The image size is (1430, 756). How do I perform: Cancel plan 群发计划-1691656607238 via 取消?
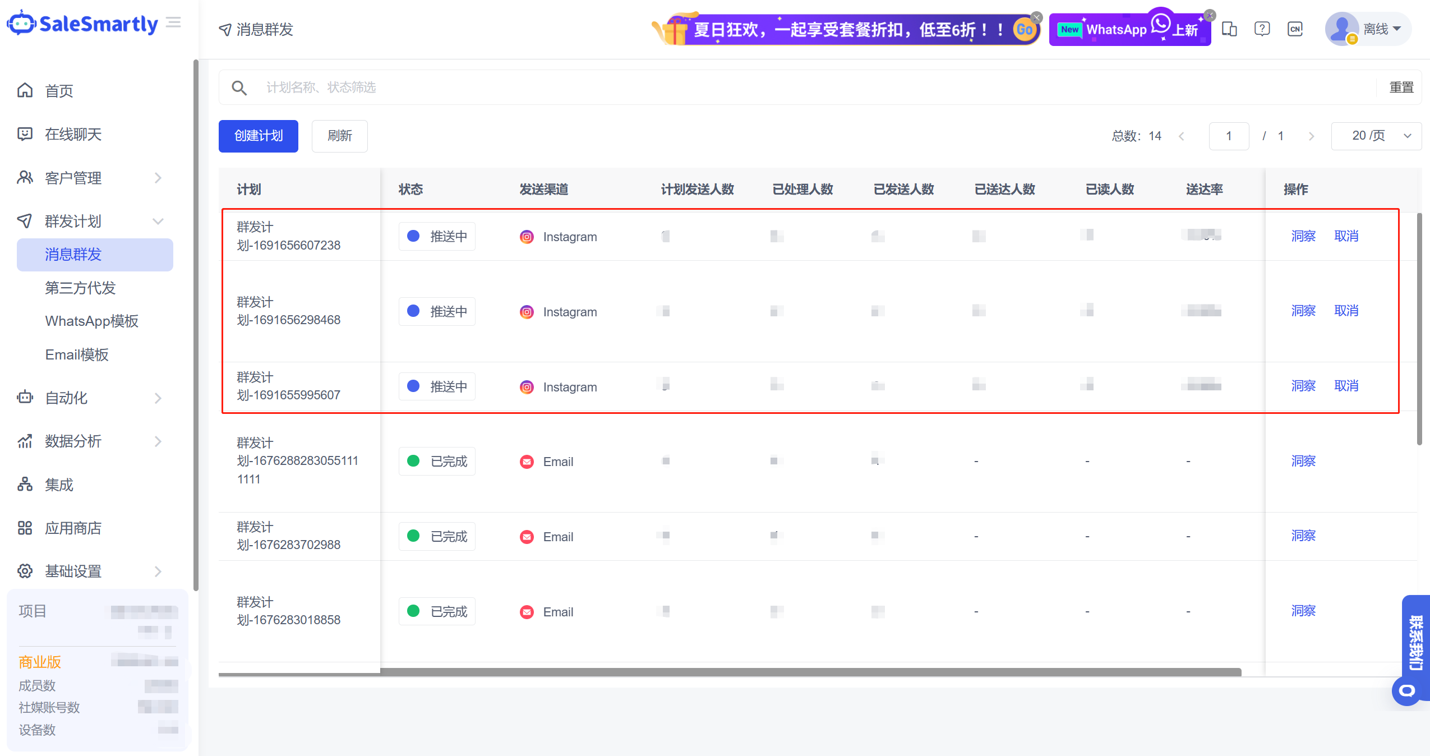tap(1346, 236)
